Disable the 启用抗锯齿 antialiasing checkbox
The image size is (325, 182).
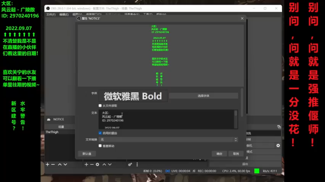[100, 133]
